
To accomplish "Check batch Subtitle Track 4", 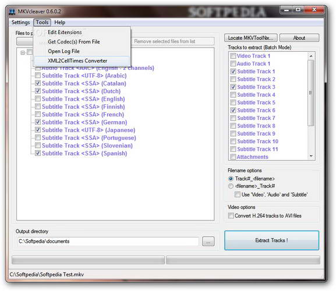I will [x=233, y=95].
